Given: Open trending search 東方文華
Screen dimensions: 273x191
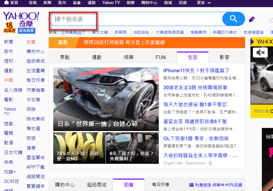Looking at the screenshot, I should click(x=100, y=32).
